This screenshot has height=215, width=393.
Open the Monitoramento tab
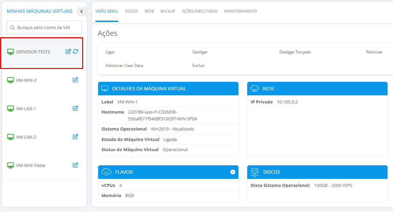240,11
